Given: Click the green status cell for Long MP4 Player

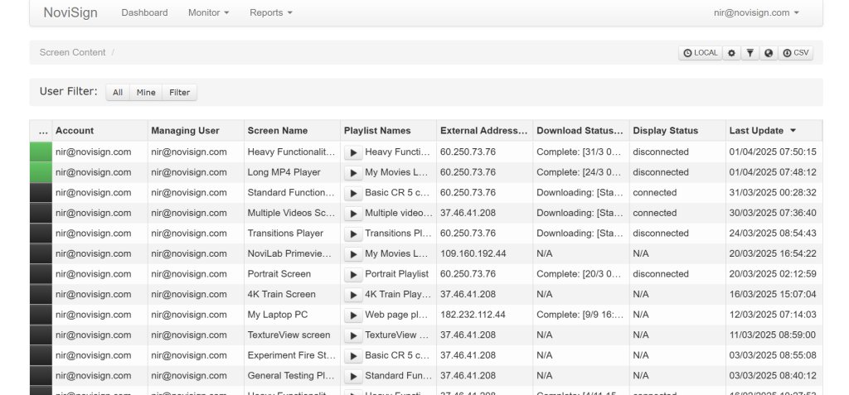Looking at the screenshot, I should click(41, 172).
